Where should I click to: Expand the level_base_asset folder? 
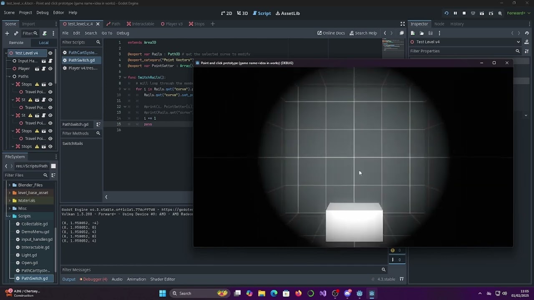[9, 193]
